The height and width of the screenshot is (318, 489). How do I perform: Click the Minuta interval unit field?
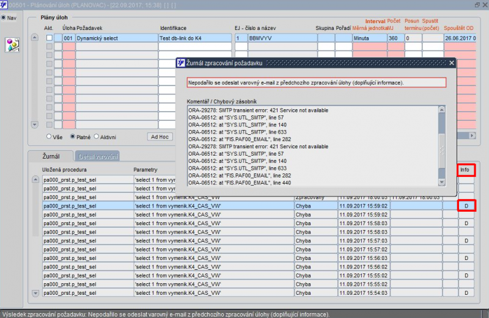point(369,38)
